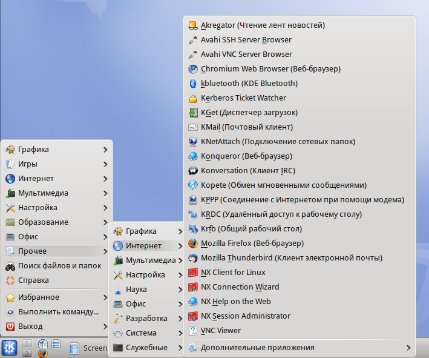429x358 pixels.
Task: Expand Образование submenu arrow
Action: click(105, 222)
